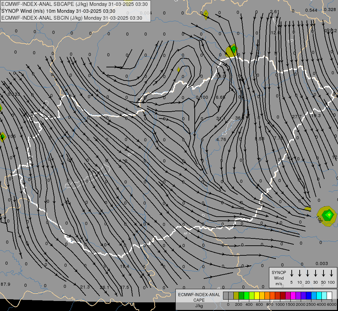Viewport: 338px width, 311px height.
Task: Click the small yellow diamond at the top
Action: coord(206,15)
